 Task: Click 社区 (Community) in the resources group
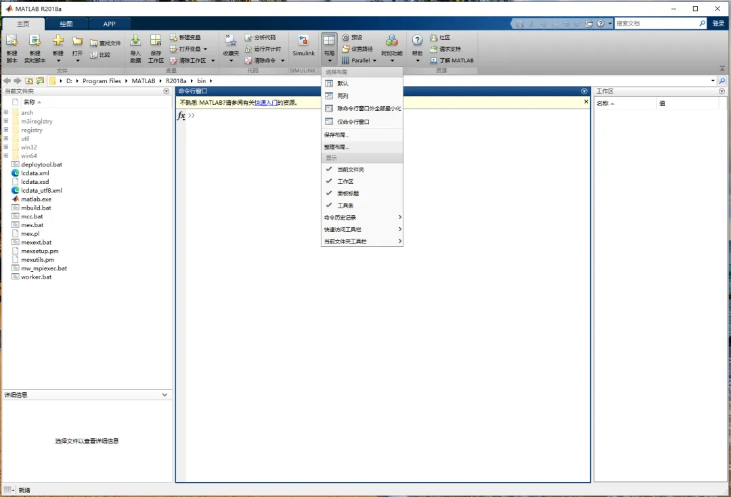[x=440, y=37]
